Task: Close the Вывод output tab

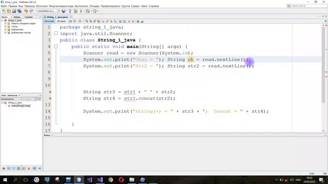Action: pyautogui.click(x=52, y=135)
